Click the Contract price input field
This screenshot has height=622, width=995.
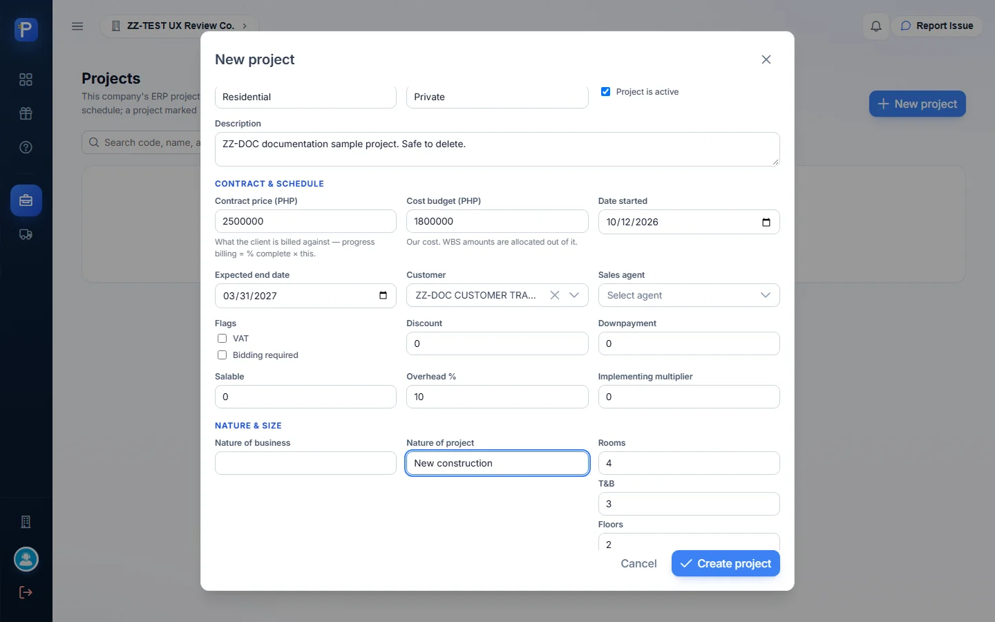point(305,221)
